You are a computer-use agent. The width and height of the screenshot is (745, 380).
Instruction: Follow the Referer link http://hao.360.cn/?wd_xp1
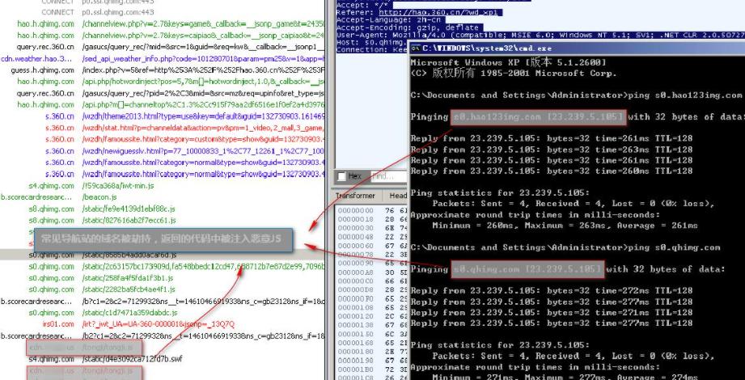(x=437, y=12)
